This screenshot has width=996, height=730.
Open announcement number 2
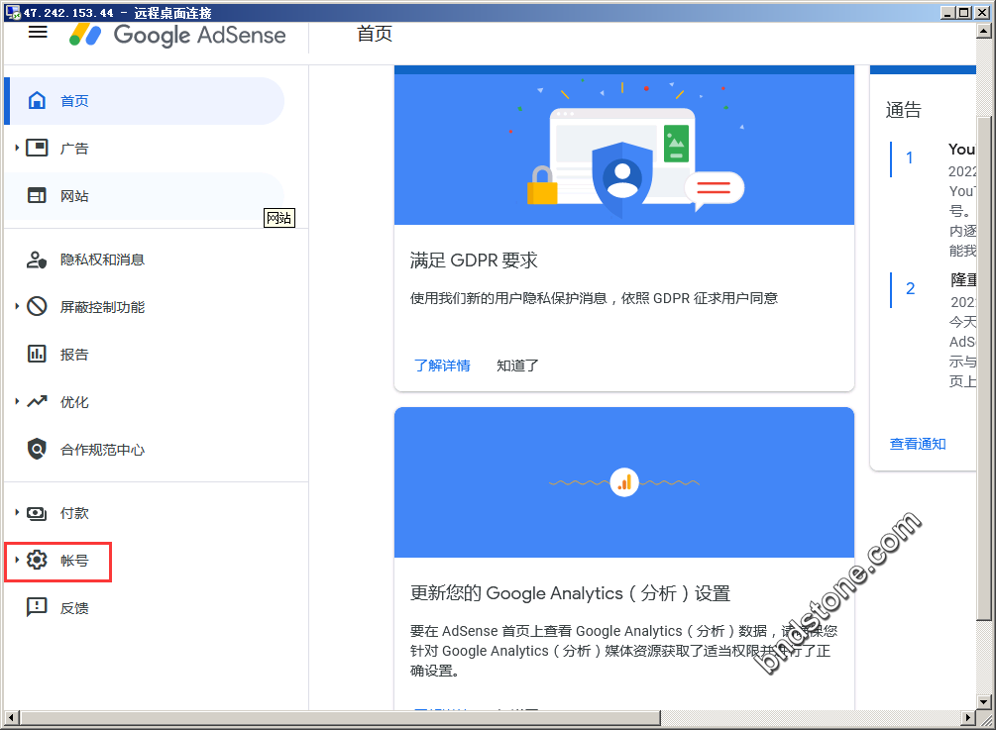(910, 289)
